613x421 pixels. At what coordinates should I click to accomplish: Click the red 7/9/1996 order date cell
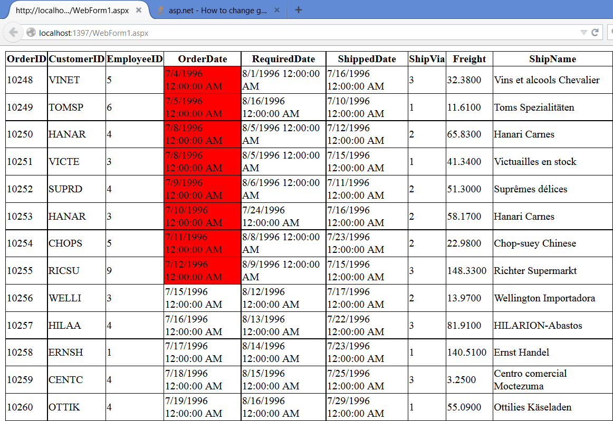tap(203, 189)
